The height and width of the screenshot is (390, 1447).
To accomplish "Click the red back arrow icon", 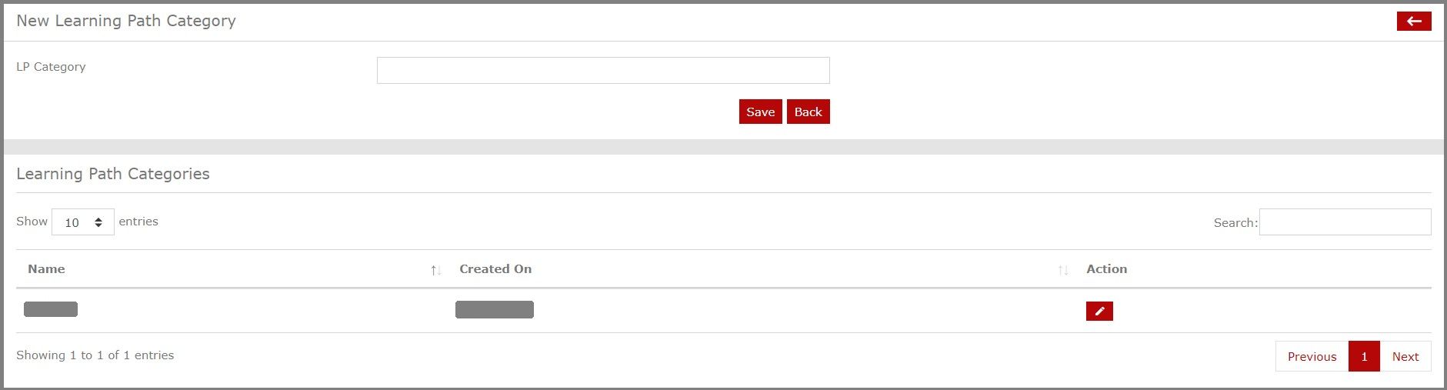I will 1414,21.
